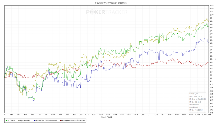Screen dimensions: 220x125
Task: Click the $-35 y-axis tick label
Action: click(212, 100)
